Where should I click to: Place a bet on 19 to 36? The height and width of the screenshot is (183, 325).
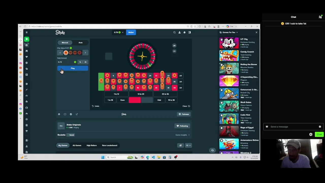tap(171, 100)
